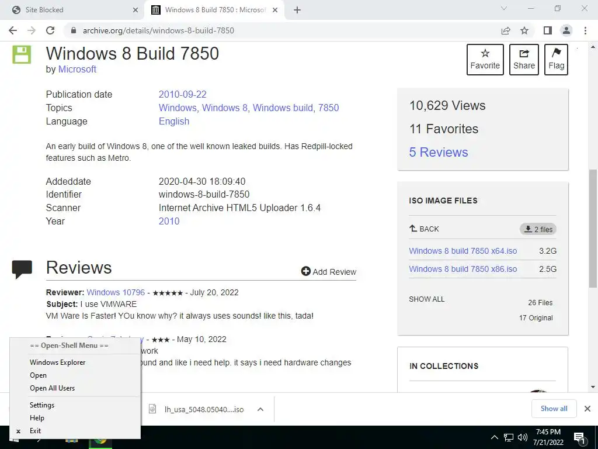Click the scrollbar up arrow
The height and width of the screenshot is (449, 598).
(x=593, y=47)
